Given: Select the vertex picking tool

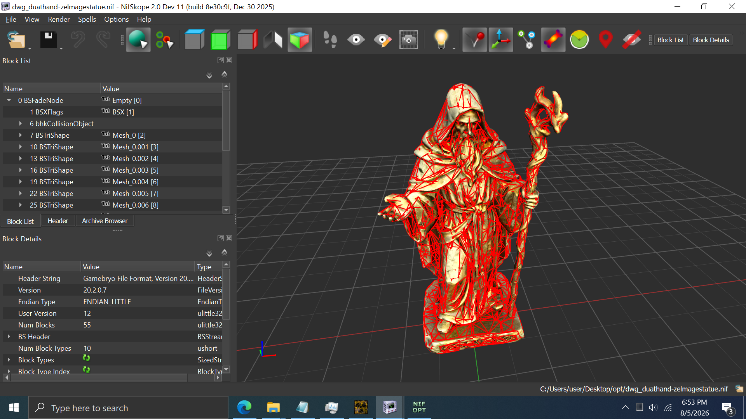Looking at the screenshot, I should [164, 40].
